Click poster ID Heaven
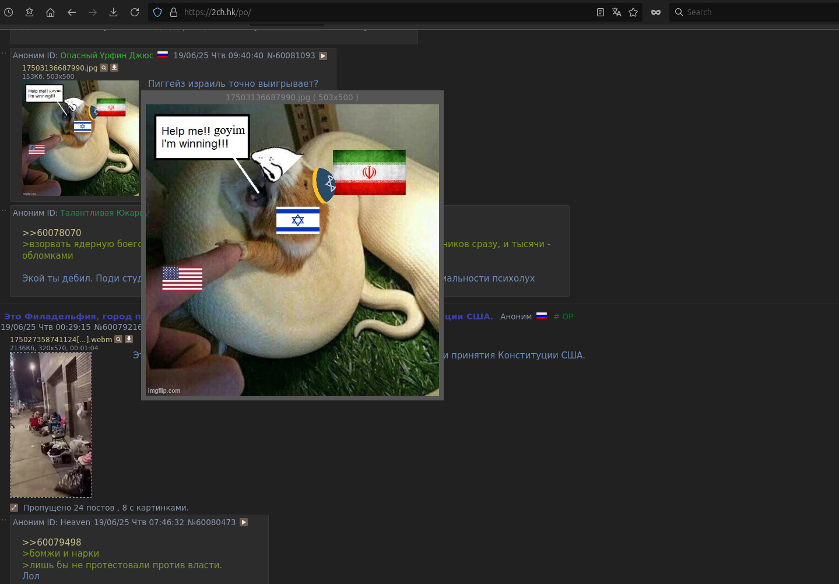 [75, 522]
